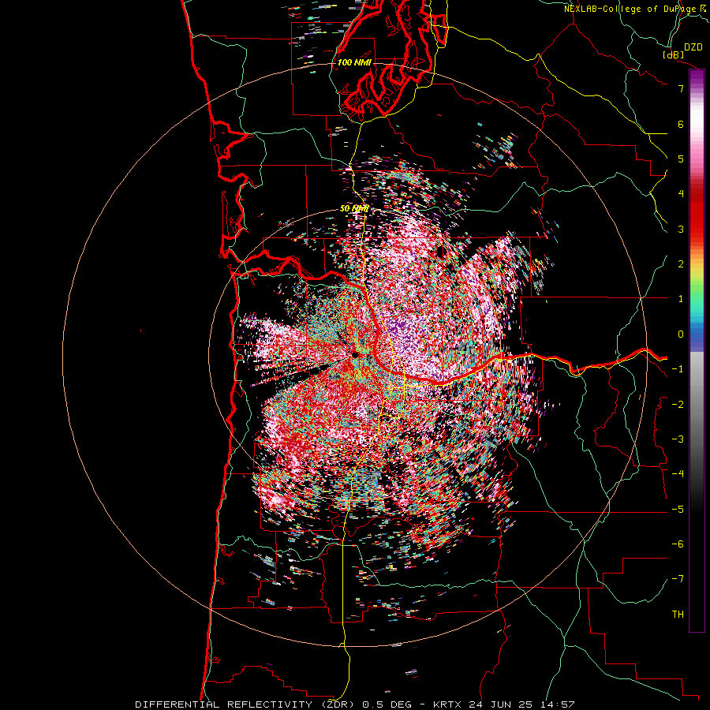The width and height of the screenshot is (710, 710).
Task: Click the 5 tick label on the color scale
Action: point(681,159)
